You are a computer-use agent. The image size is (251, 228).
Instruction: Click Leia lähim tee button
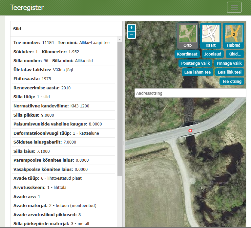click(x=198, y=72)
